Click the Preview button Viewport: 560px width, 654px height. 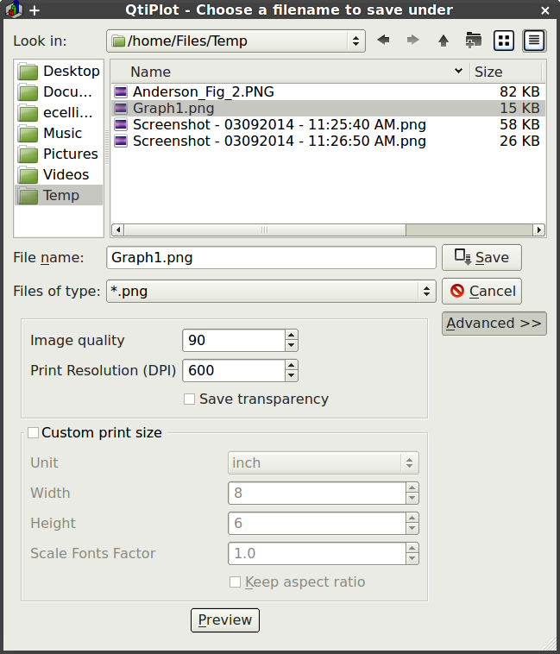(x=225, y=620)
